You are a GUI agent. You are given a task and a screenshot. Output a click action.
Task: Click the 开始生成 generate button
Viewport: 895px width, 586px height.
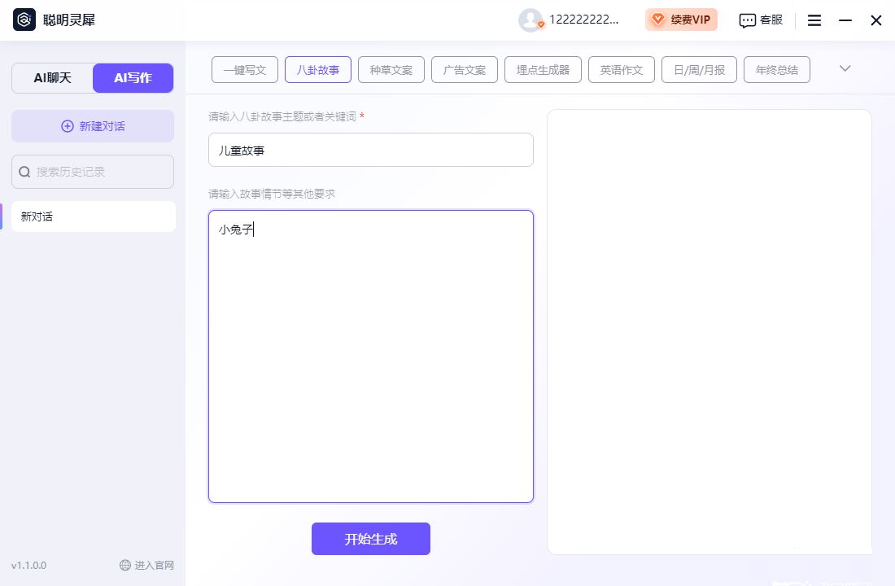click(370, 538)
